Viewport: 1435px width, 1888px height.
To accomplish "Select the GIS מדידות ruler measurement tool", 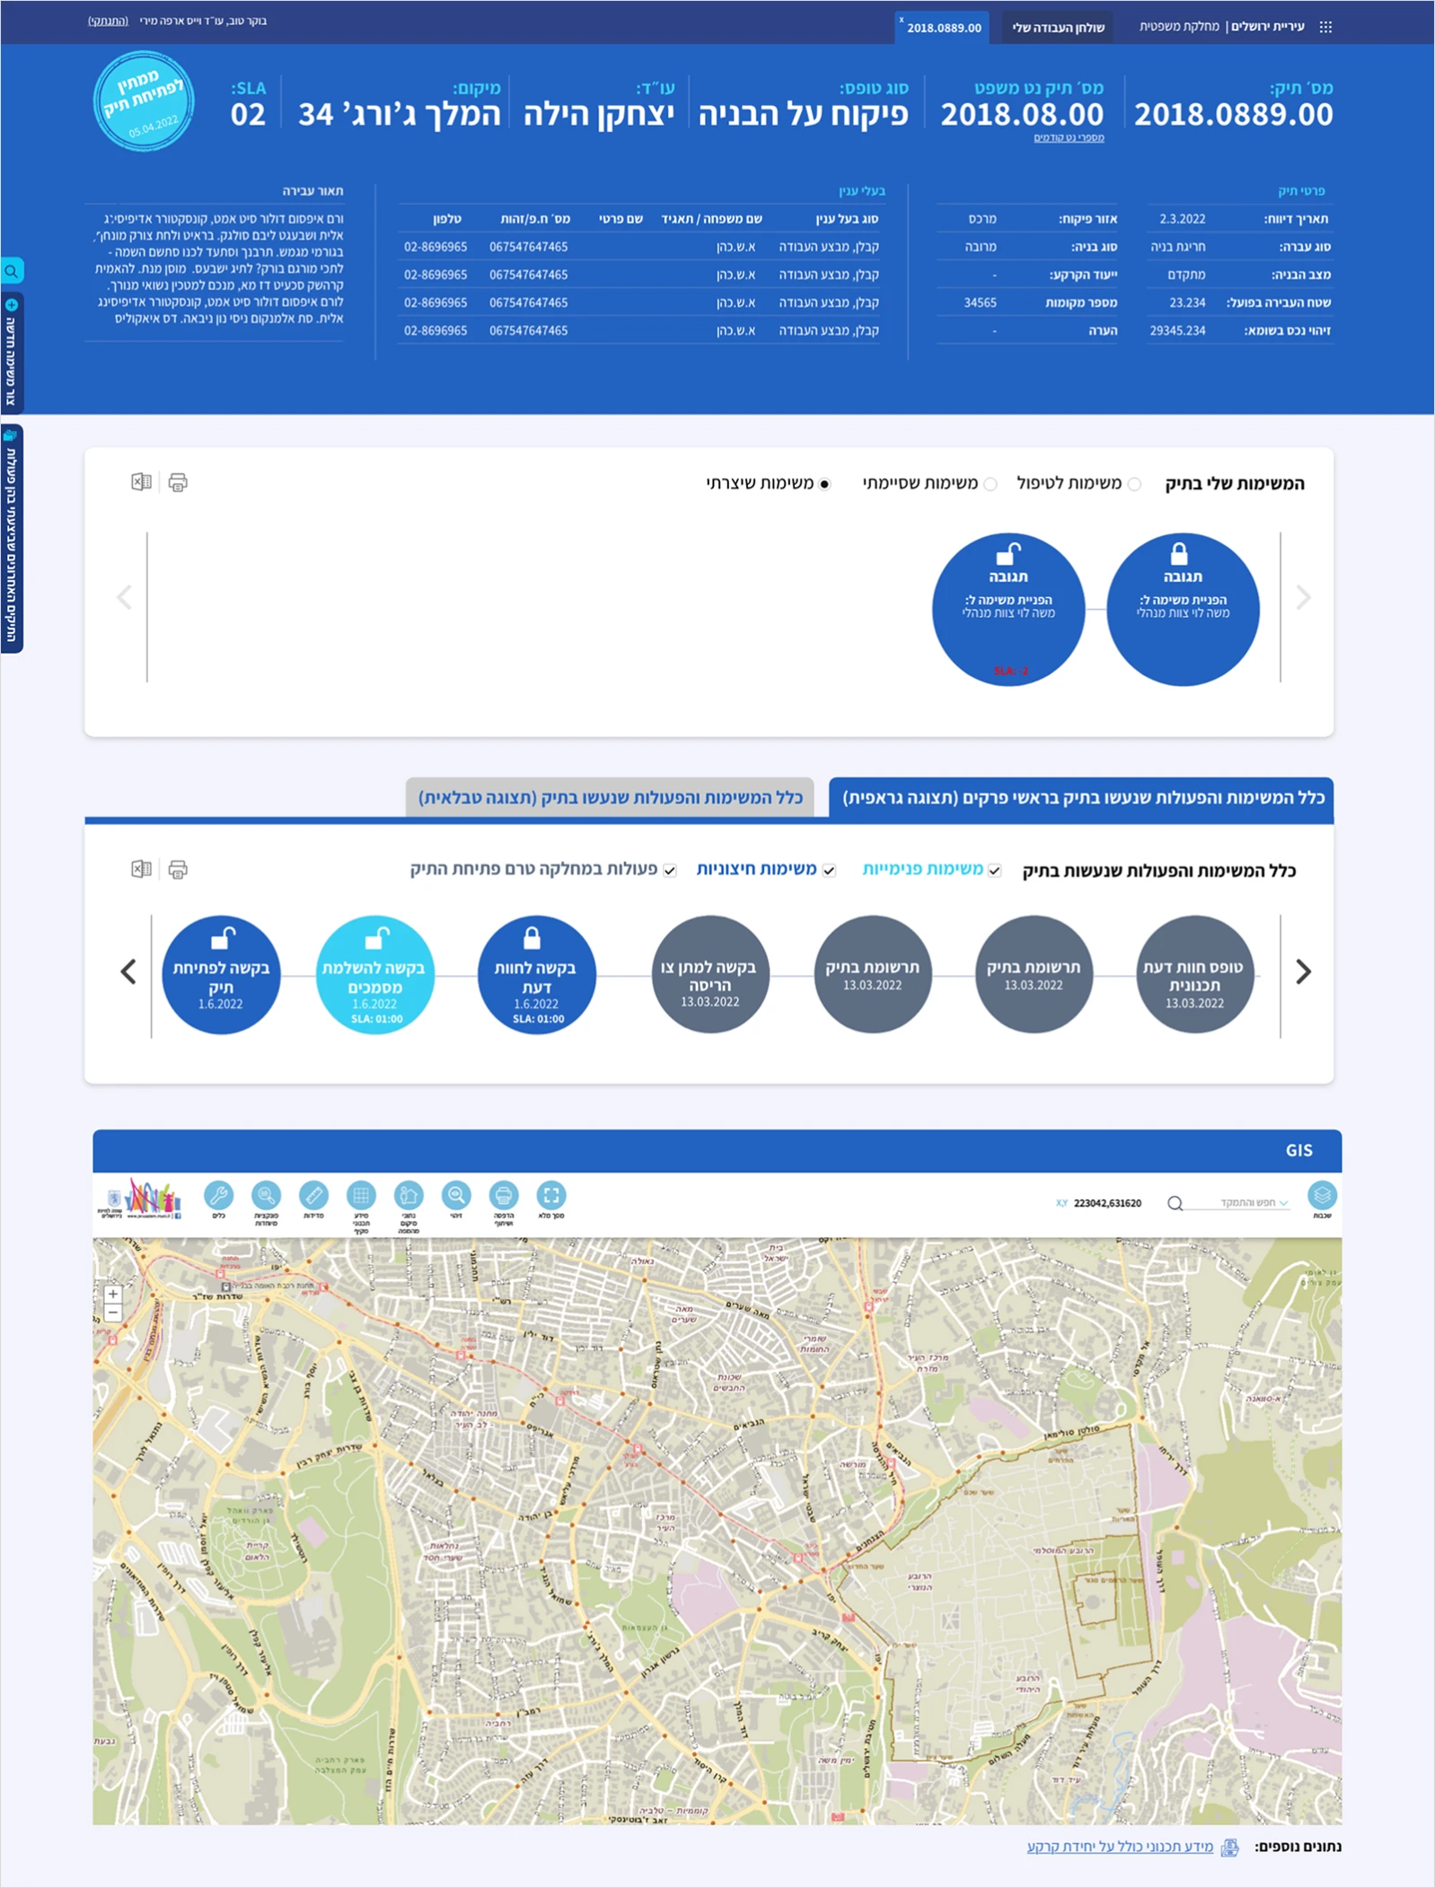I will click(313, 1195).
